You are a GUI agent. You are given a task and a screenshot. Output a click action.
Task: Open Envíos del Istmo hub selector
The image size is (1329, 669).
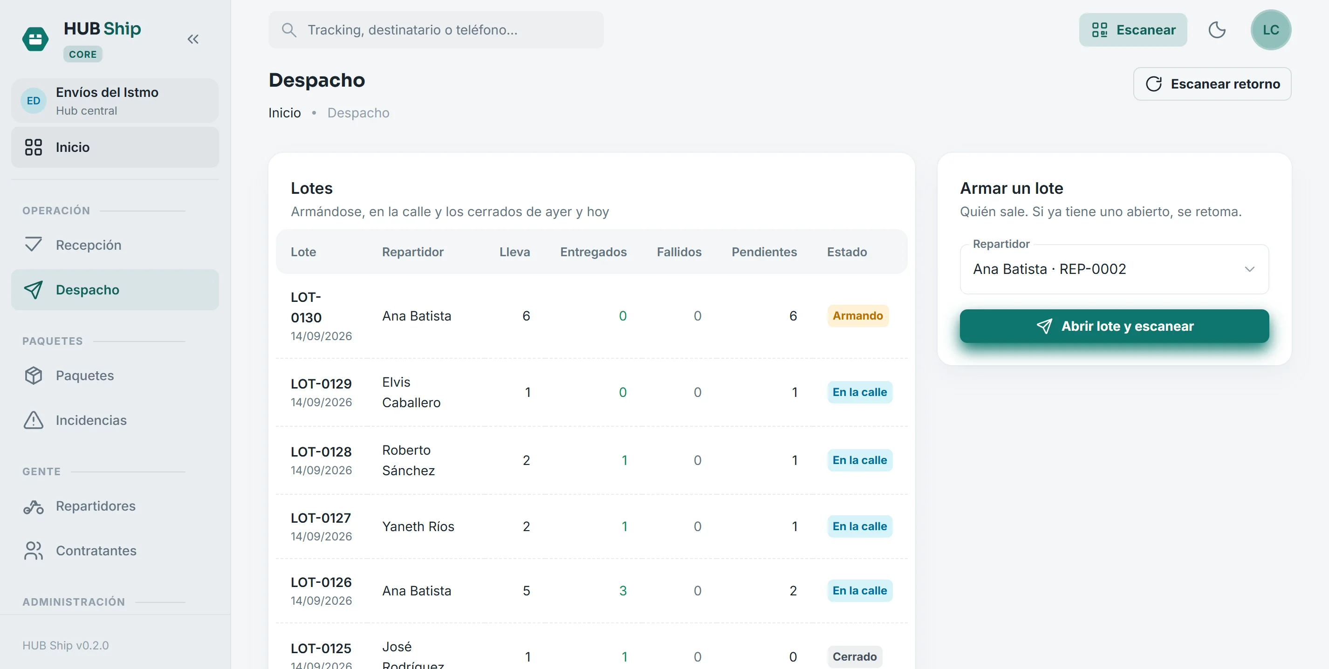[115, 101]
